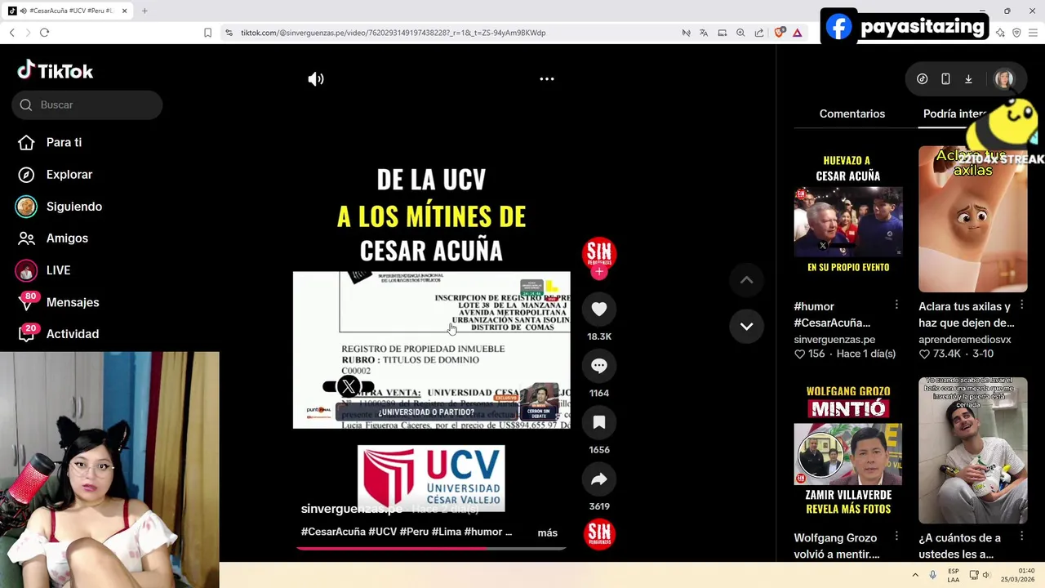
Task: Open the video's three-dot options menu
Action: pyautogui.click(x=547, y=79)
